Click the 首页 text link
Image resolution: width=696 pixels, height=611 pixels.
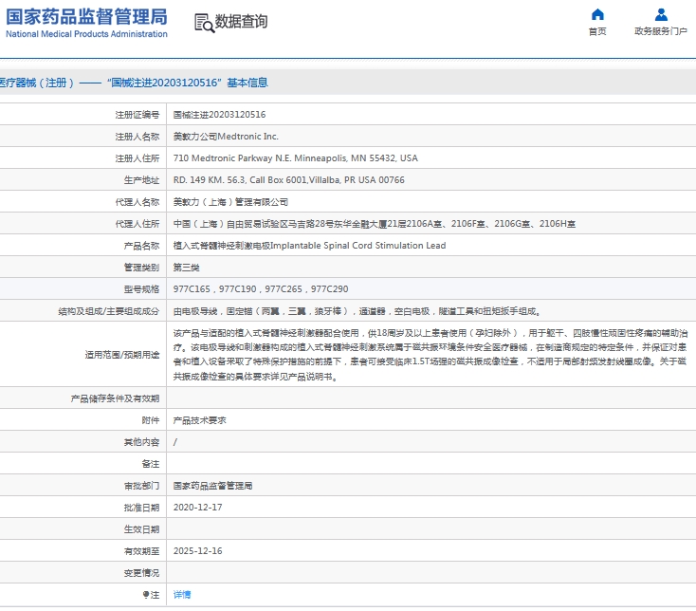(597, 31)
